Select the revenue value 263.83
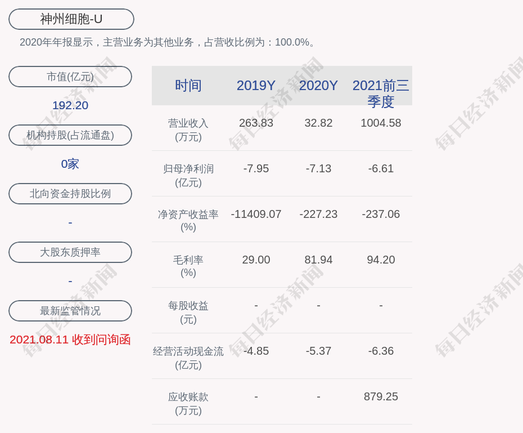The height and width of the screenshot is (433, 523). [x=256, y=123]
